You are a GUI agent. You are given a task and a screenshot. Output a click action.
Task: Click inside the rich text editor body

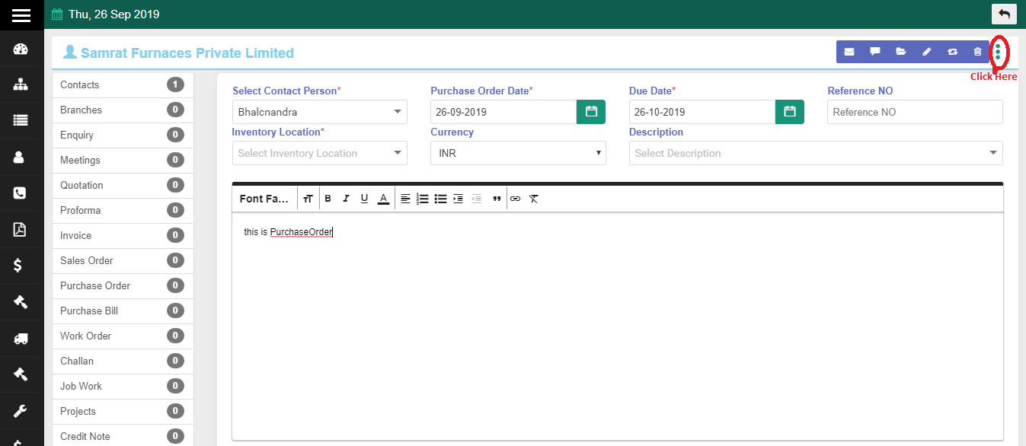tap(617, 326)
